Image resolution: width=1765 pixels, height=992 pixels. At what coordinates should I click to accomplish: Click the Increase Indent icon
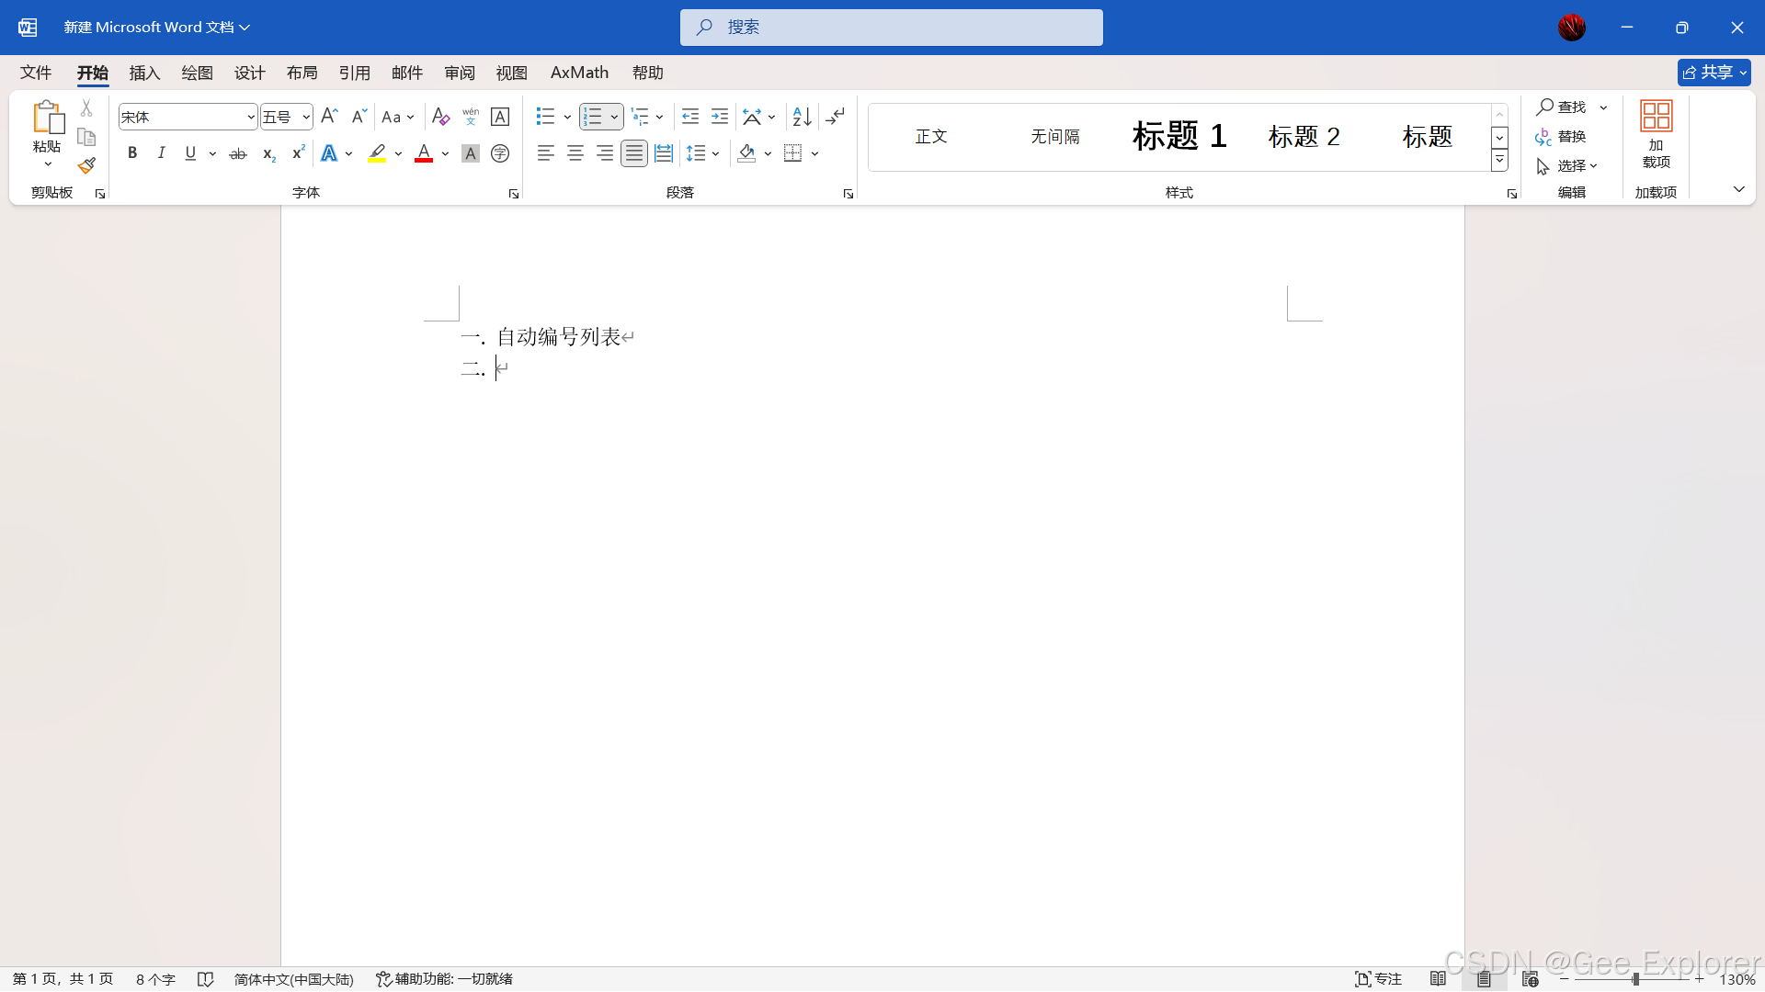(720, 117)
